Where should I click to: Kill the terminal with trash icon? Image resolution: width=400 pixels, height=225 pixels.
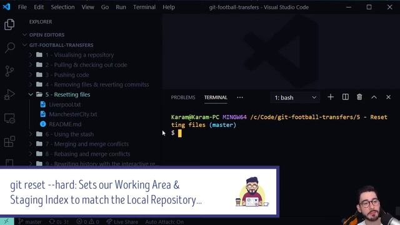[x=359, y=97]
